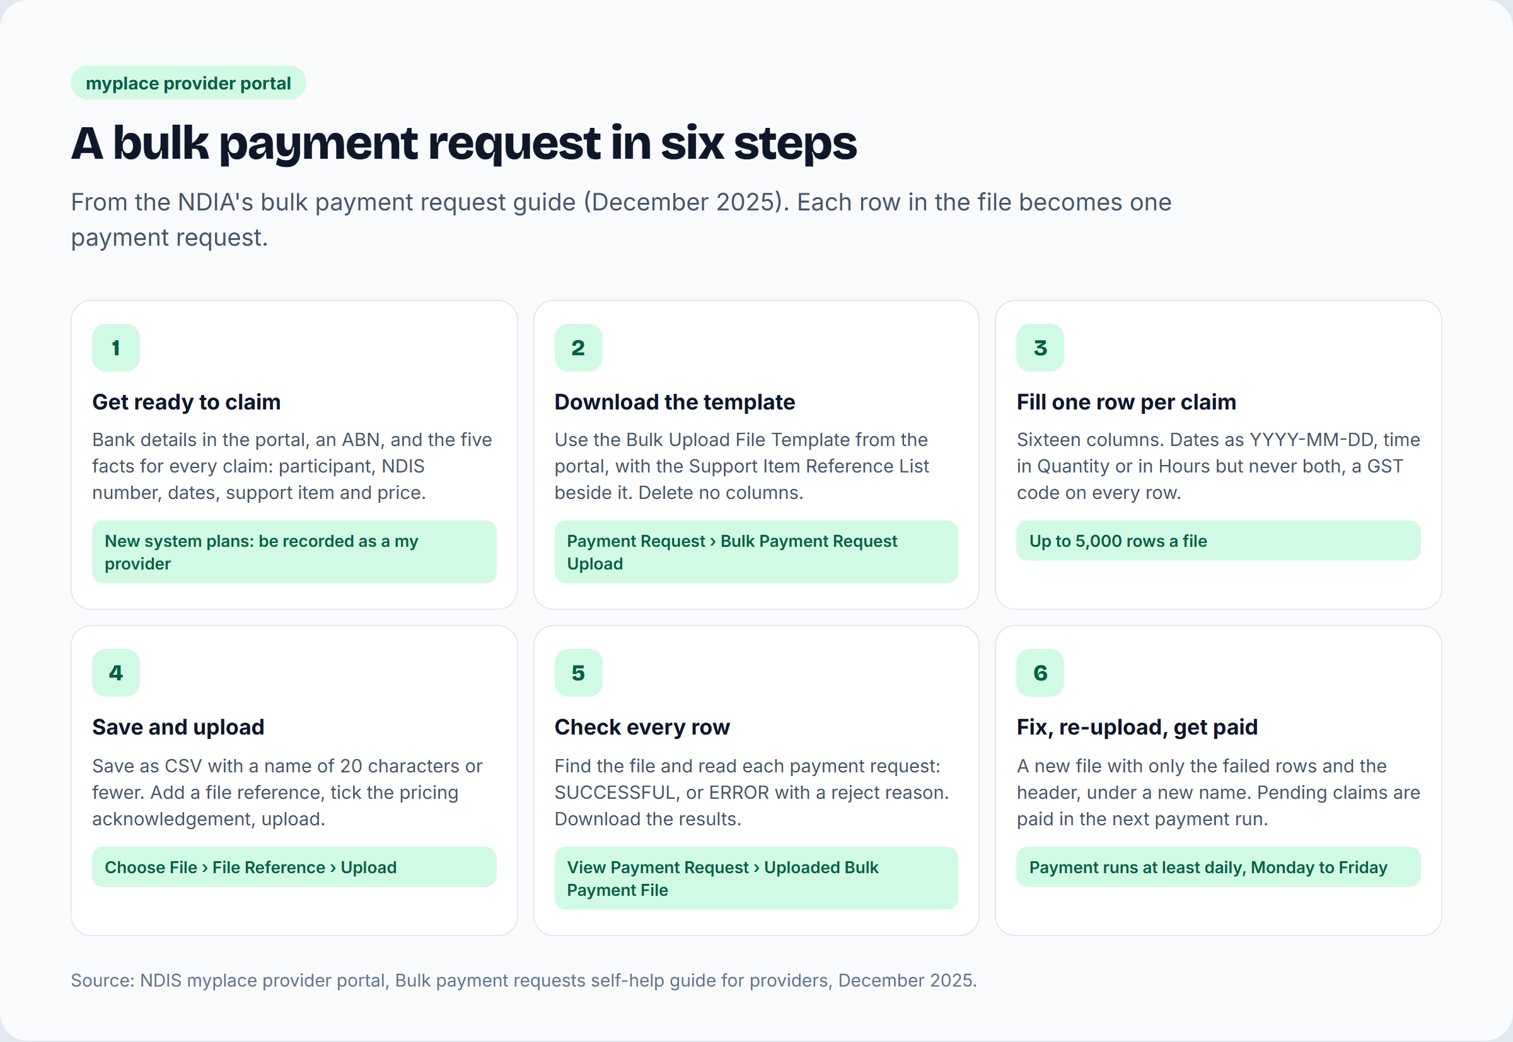Viewport: 1513px width, 1042px height.
Task: Click the Download the template title
Action: pos(675,402)
